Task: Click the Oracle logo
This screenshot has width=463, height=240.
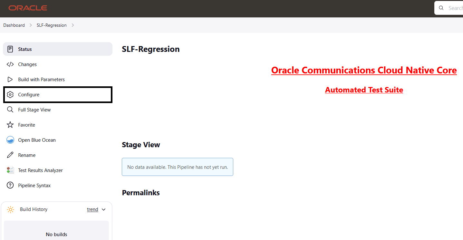Action: (x=28, y=8)
